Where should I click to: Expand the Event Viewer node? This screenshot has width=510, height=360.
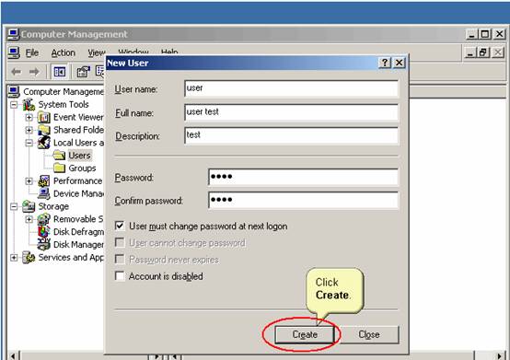pyautogui.click(x=29, y=118)
